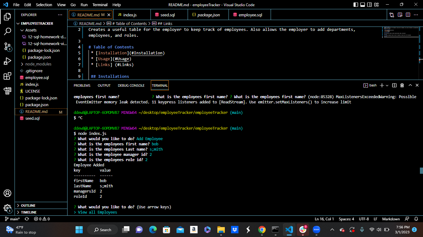Switch to the DEBUG CONSOLE panel tab
423x237 pixels.
click(x=131, y=85)
